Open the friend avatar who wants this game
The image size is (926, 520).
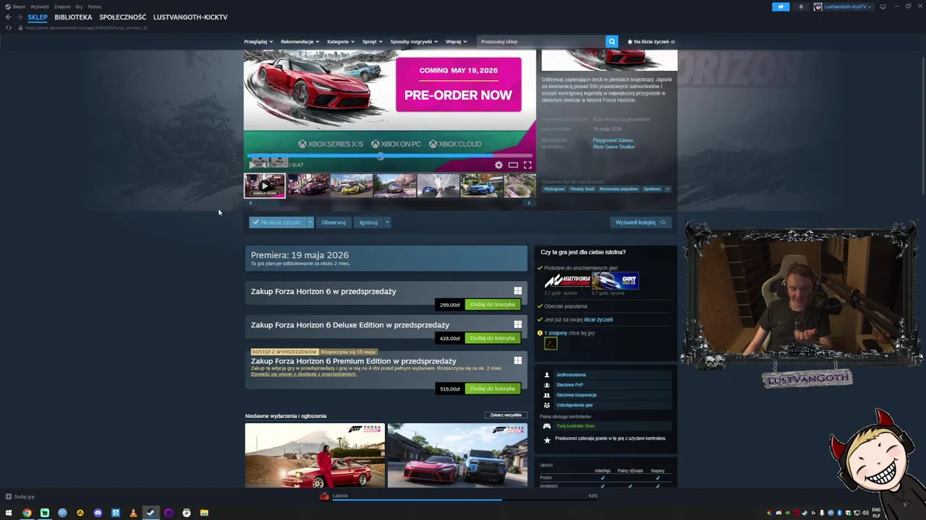click(x=551, y=344)
